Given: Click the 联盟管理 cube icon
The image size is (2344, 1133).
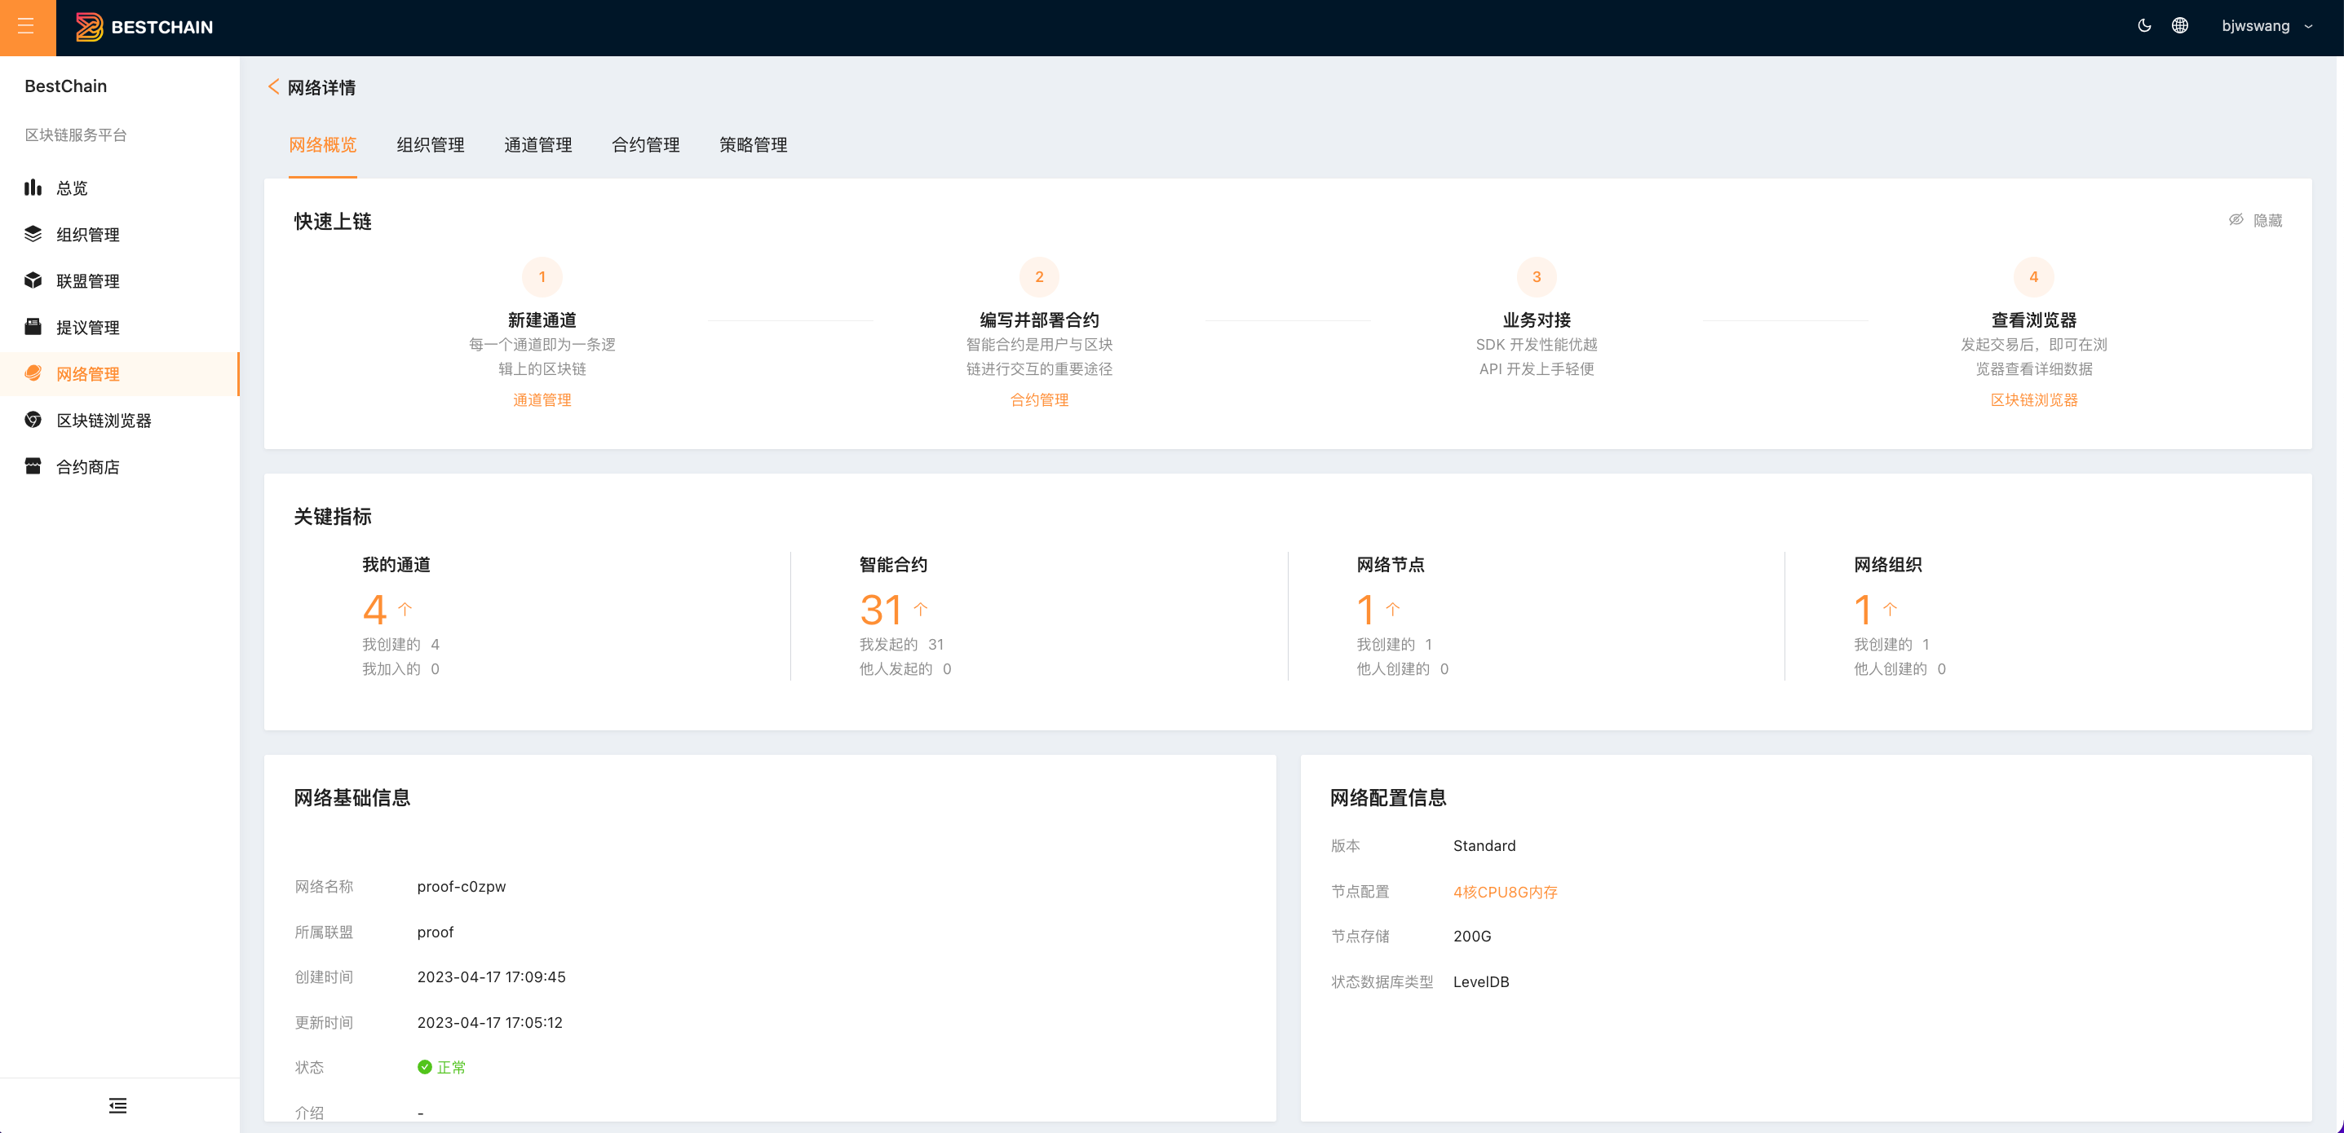Looking at the screenshot, I should [x=33, y=280].
